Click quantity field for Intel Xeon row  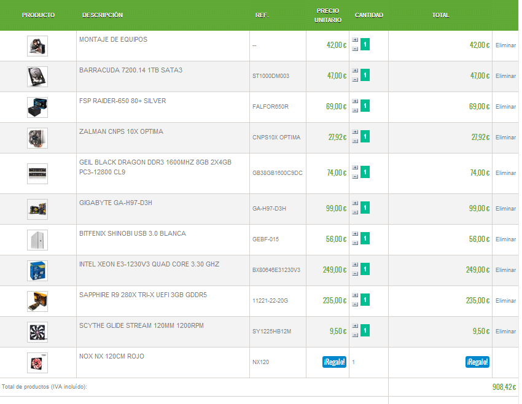(x=365, y=269)
